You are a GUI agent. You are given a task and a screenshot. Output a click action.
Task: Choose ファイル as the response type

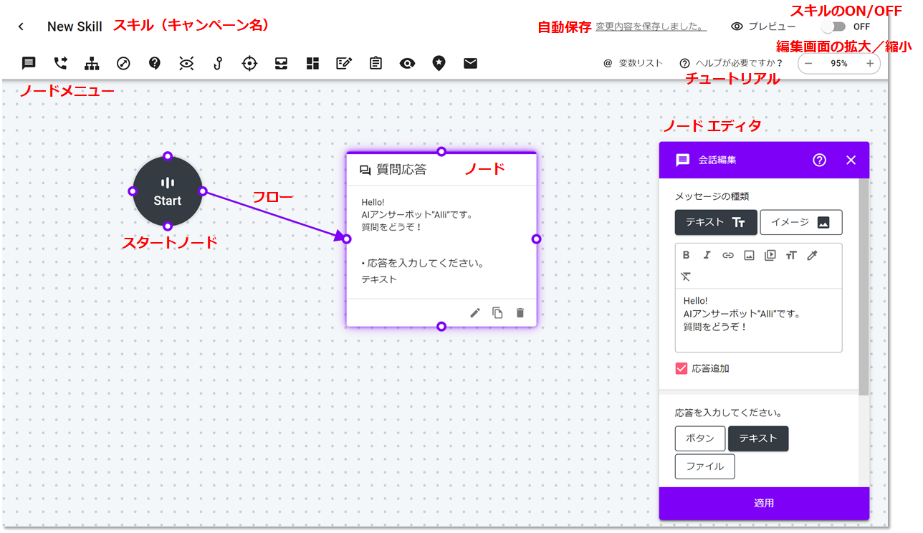coord(705,466)
